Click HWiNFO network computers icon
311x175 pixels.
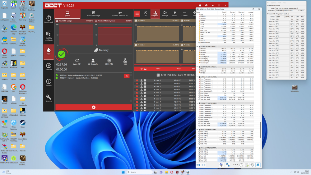228,165
